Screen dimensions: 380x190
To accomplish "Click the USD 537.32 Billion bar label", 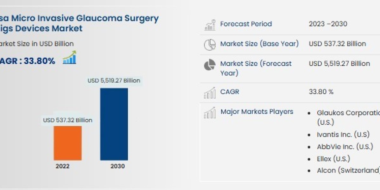I will point(68,120).
